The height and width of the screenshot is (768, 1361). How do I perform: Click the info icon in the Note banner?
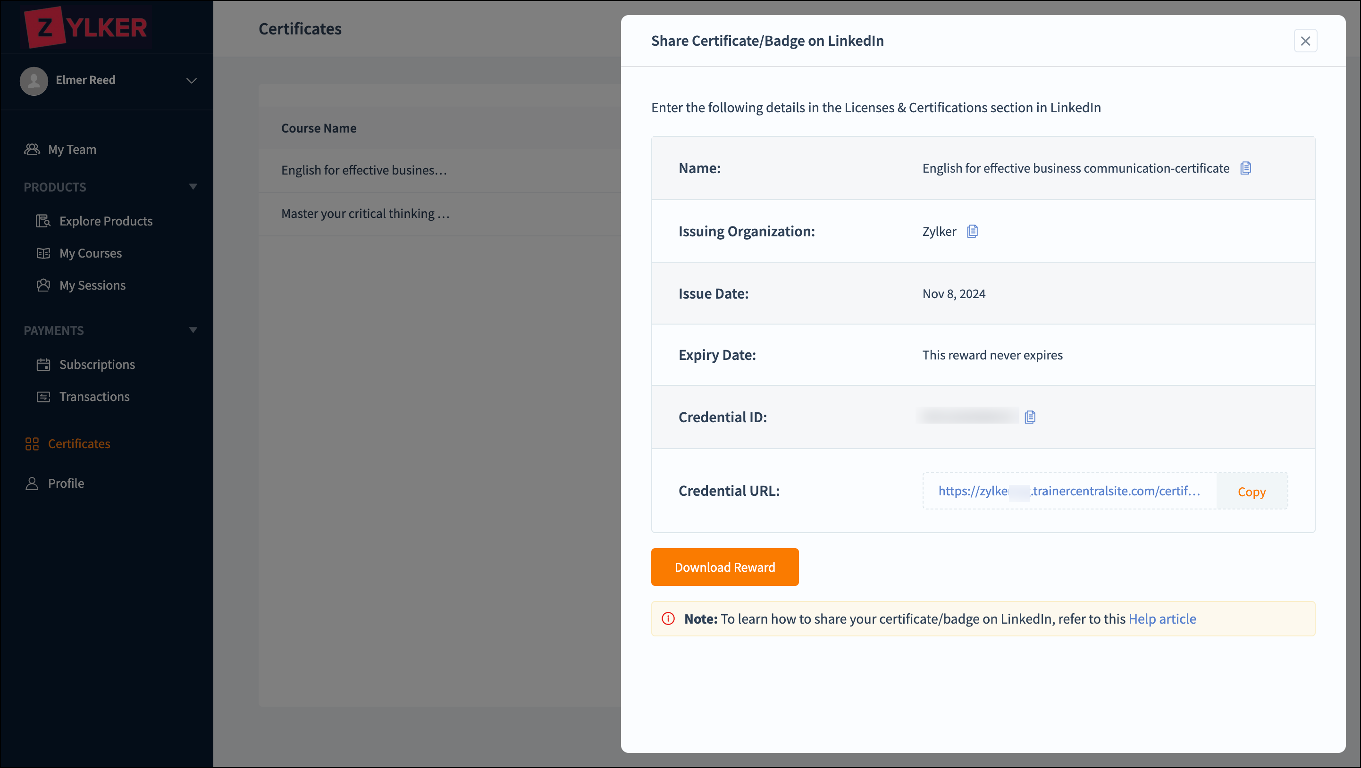[x=668, y=618]
